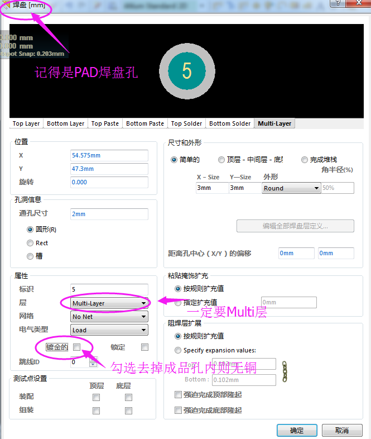Viewport: 371px width, 439px height.
Task: Click the 取消 button
Action: point(342,430)
